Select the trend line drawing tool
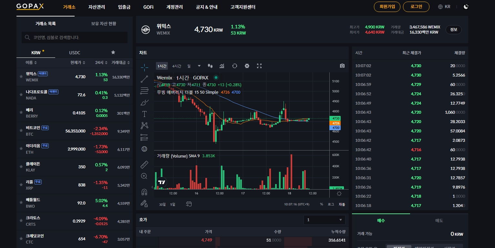The height and width of the screenshot is (248, 495). [x=144, y=79]
